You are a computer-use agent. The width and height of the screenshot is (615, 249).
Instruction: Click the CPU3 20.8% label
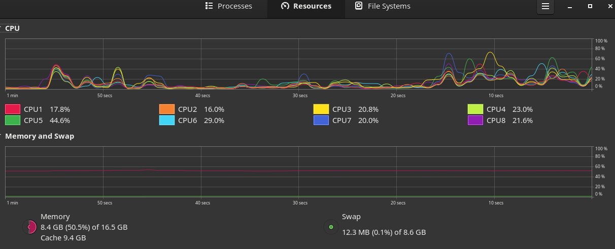pos(355,109)
